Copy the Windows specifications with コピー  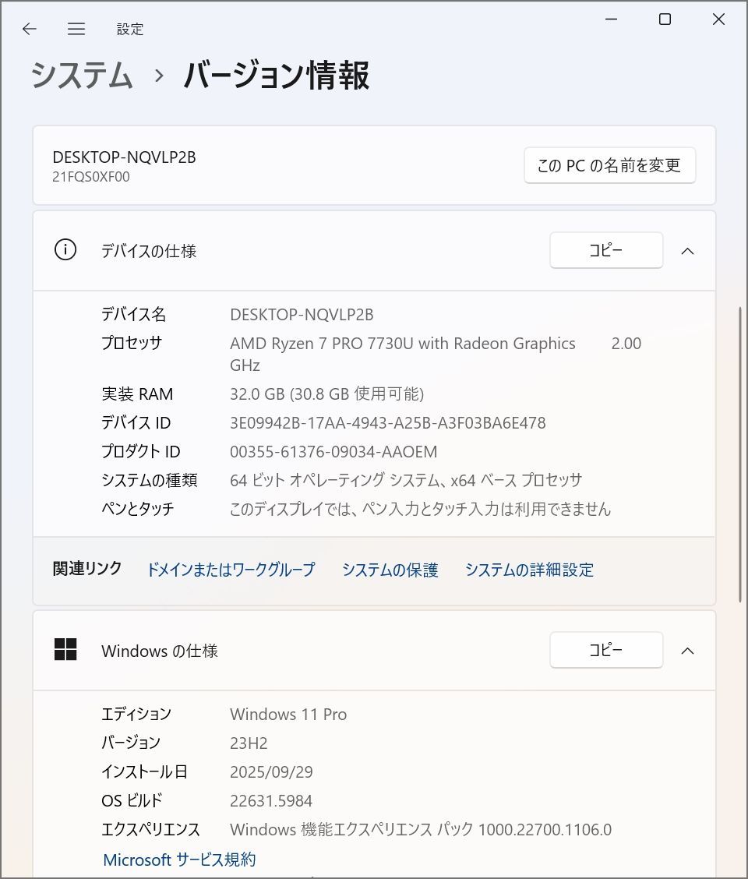tap(605, 650)
